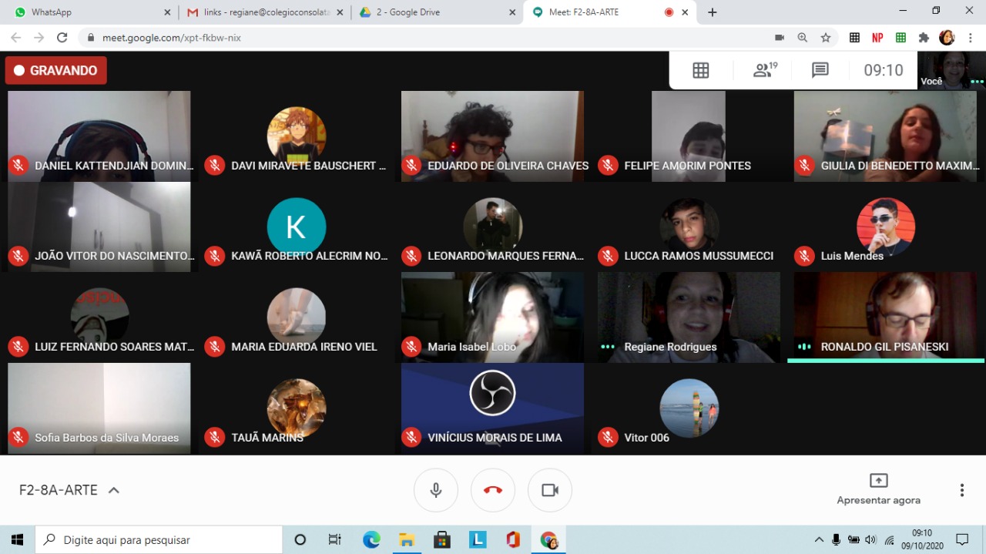The image size is (986, 554).
Task: Bookmark this page with the star icon
Action: coord(826,37)
